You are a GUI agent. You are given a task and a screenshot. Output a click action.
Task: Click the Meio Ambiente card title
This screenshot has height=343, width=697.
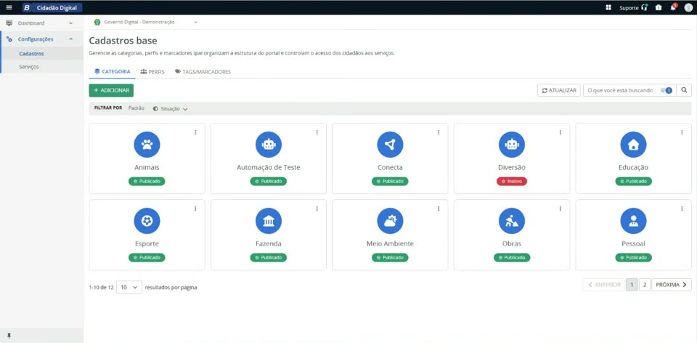pos(391,243)
